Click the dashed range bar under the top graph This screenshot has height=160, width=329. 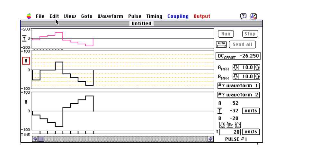tap(47, 49)
